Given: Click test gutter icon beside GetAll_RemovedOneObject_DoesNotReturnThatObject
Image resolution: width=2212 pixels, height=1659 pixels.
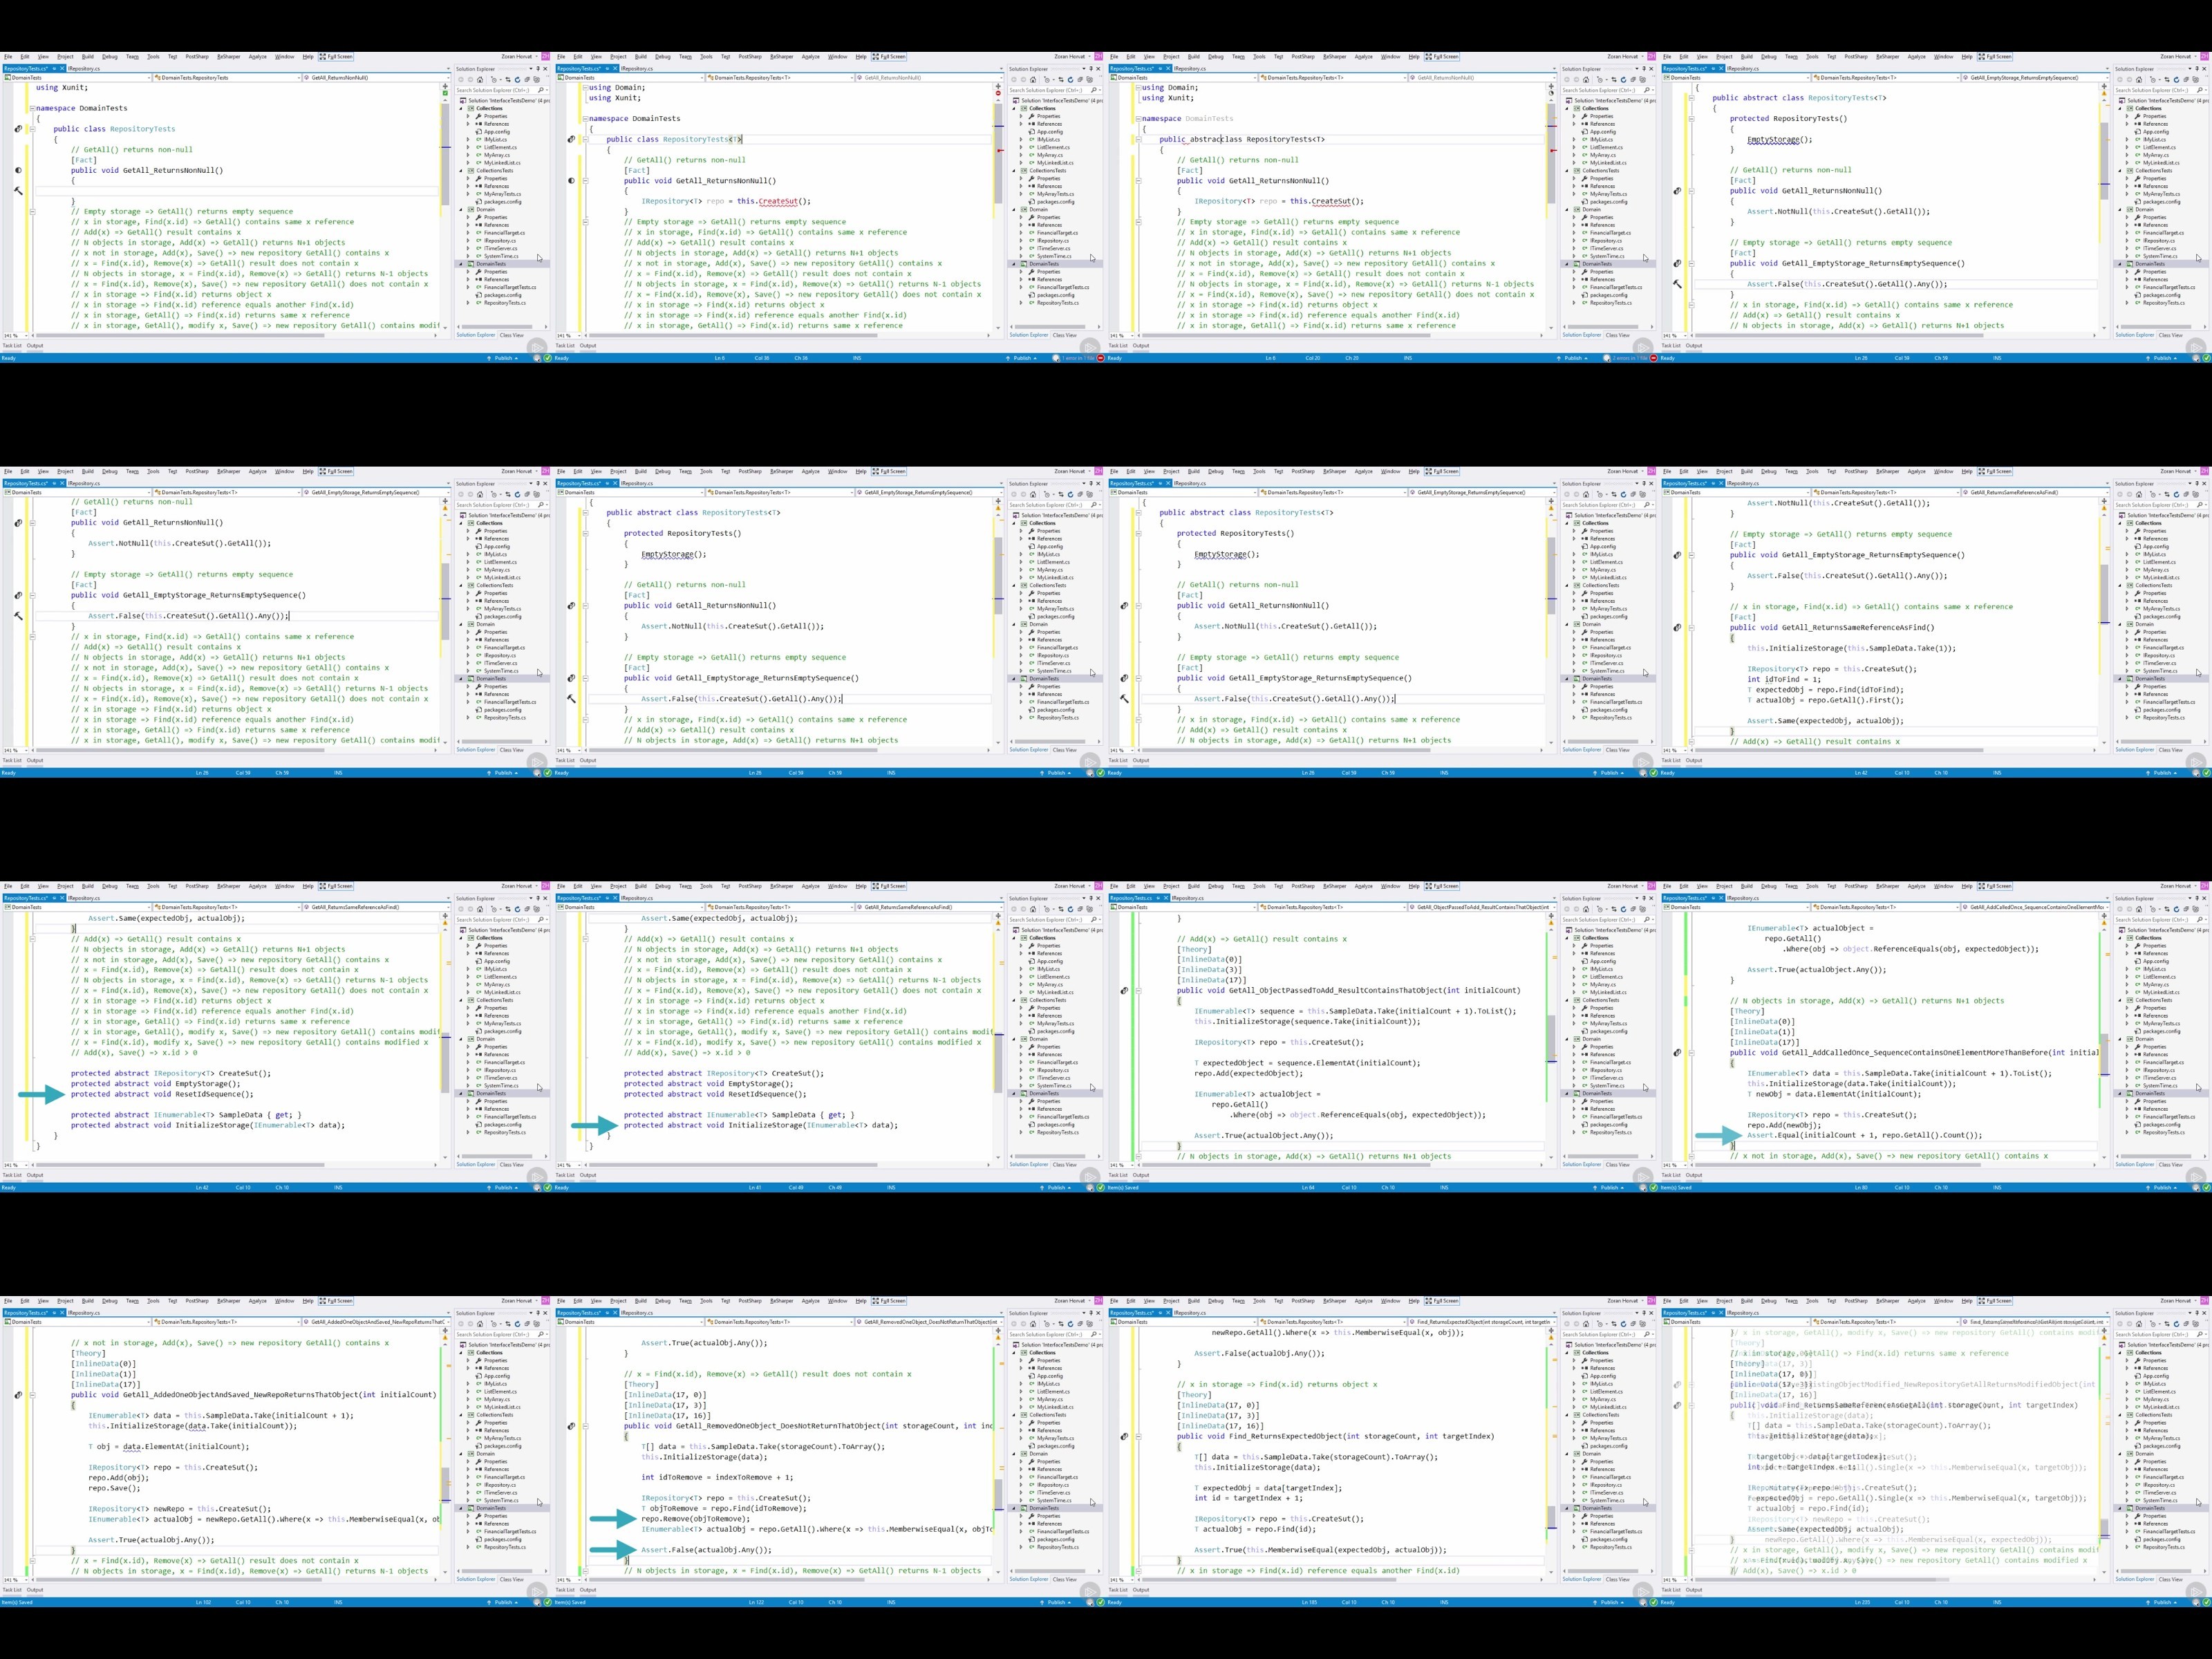Looking at the screenshot, I should pyautogui.click(x=571, y=1426).
